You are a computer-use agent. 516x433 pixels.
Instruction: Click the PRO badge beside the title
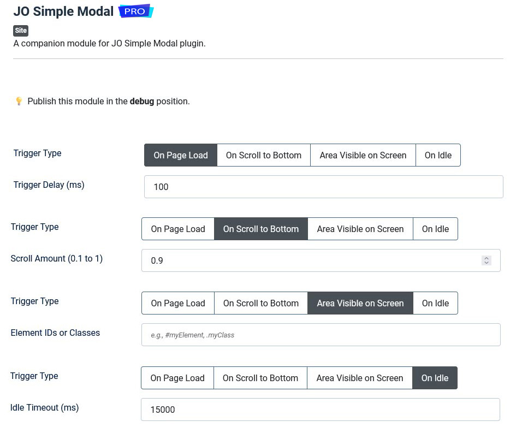135,11
